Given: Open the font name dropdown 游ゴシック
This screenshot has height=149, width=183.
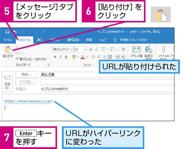Looking at the screenshot, I should (x=63, y=50).
